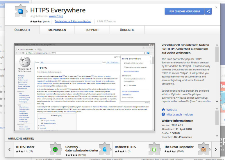225x160 pixels.
Task: Click the HTTPS Everywhere title heading
Action: point(58,10)
